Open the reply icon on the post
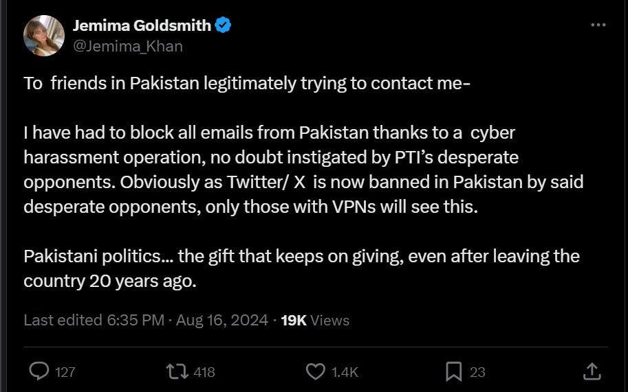 39,371
